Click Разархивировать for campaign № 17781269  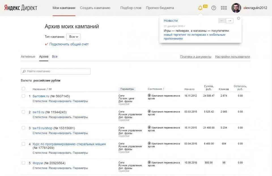pos(60,153)
